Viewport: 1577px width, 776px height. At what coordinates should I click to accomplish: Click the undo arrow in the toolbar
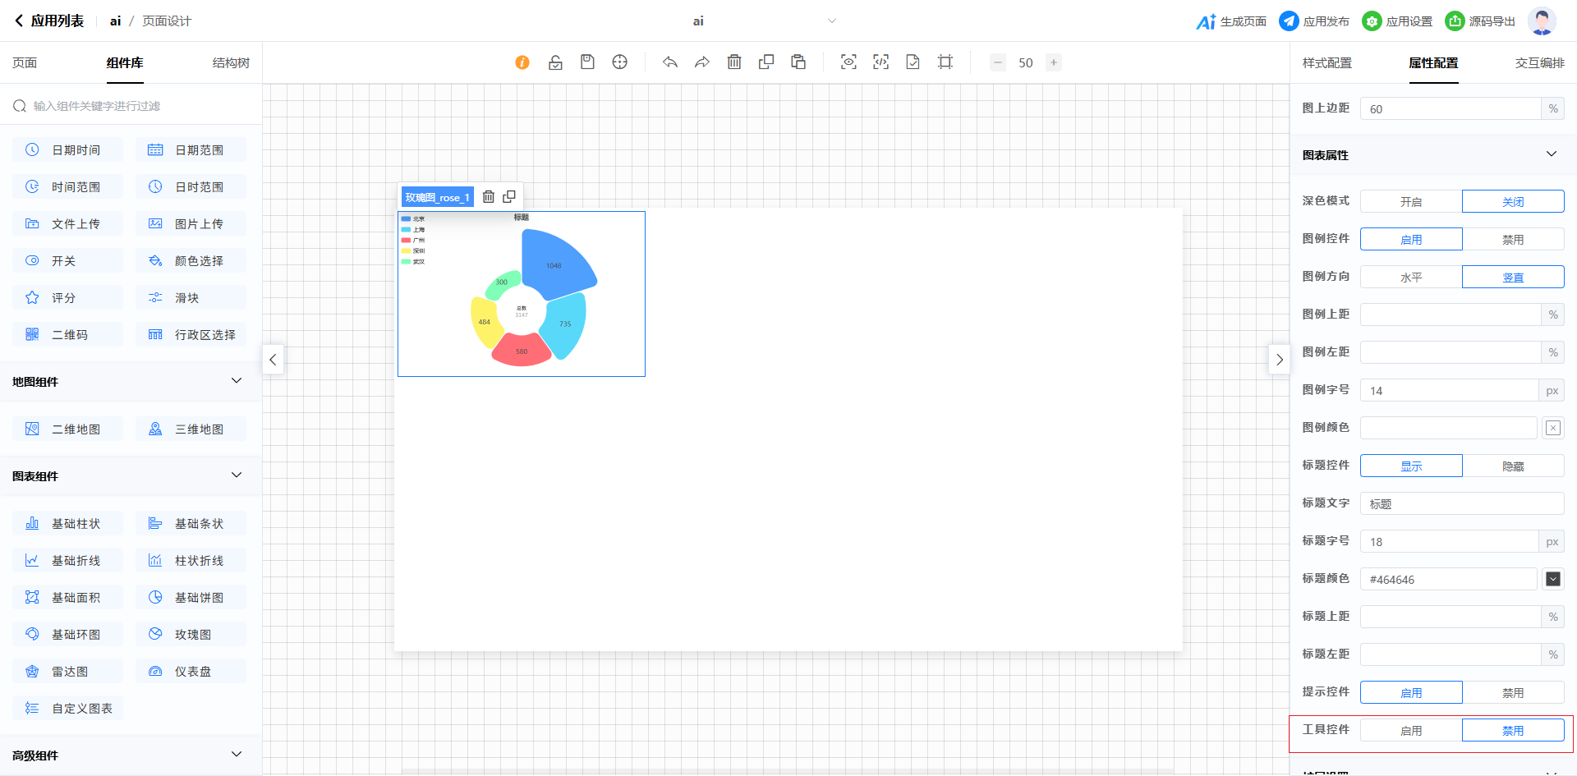(670, 62)
